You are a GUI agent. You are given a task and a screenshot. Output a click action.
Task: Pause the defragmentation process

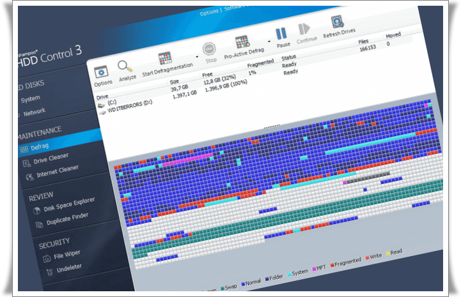(281, 33)
